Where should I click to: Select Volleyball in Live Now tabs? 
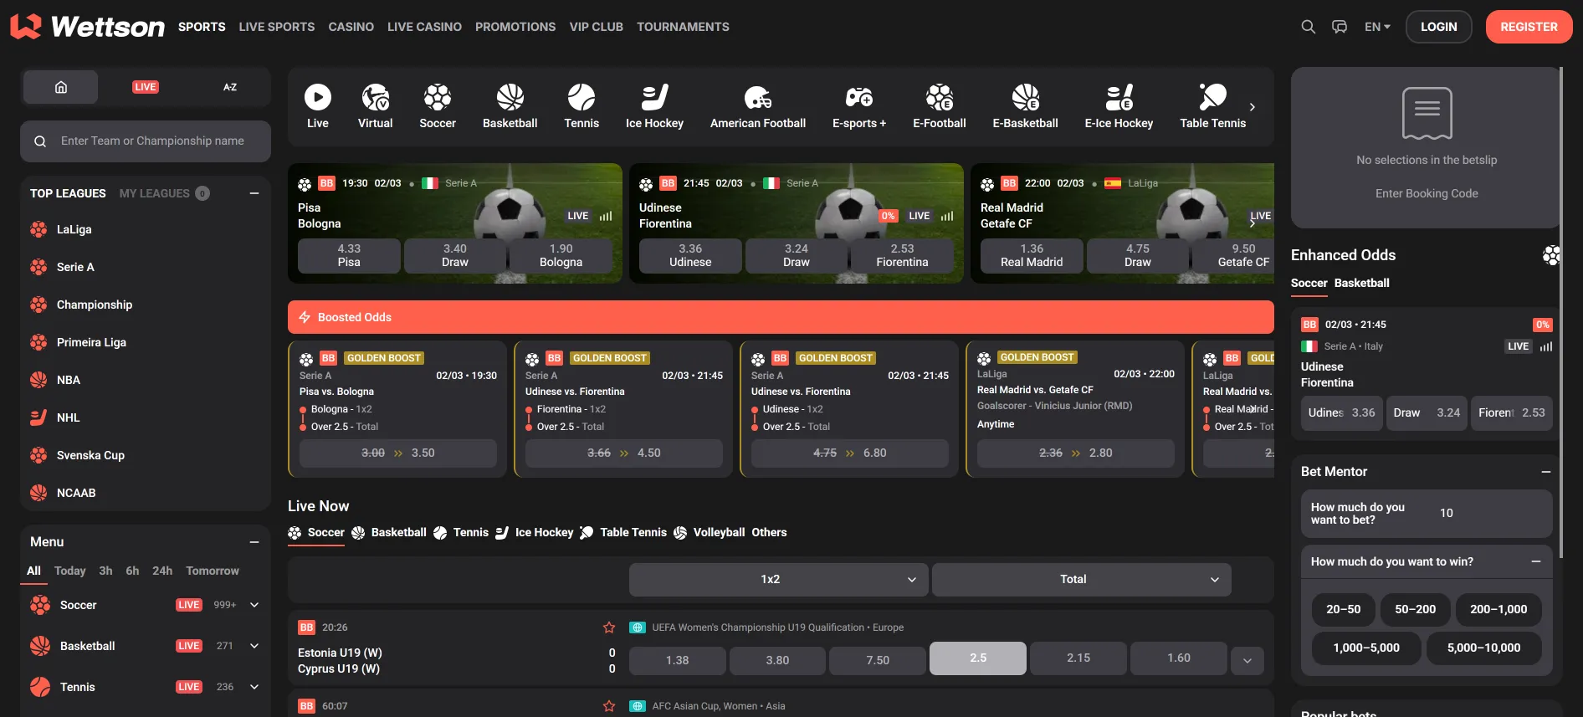pos(719,532)
